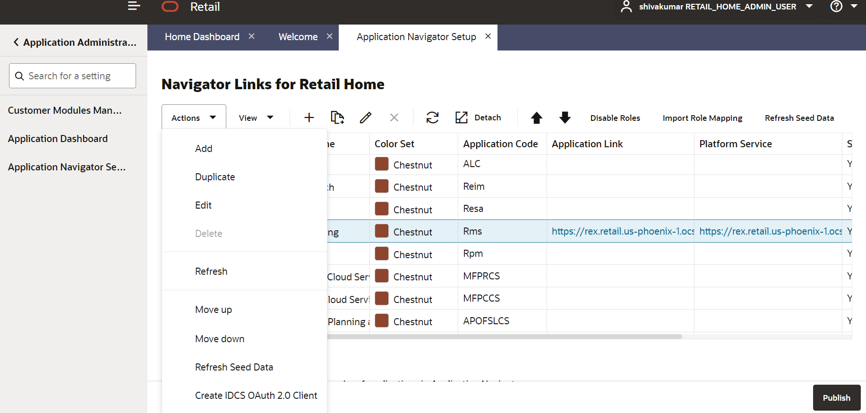Expand the help dropdown arrow
The width and height of the screenshot is (866, 413).
tap(854, 7)
